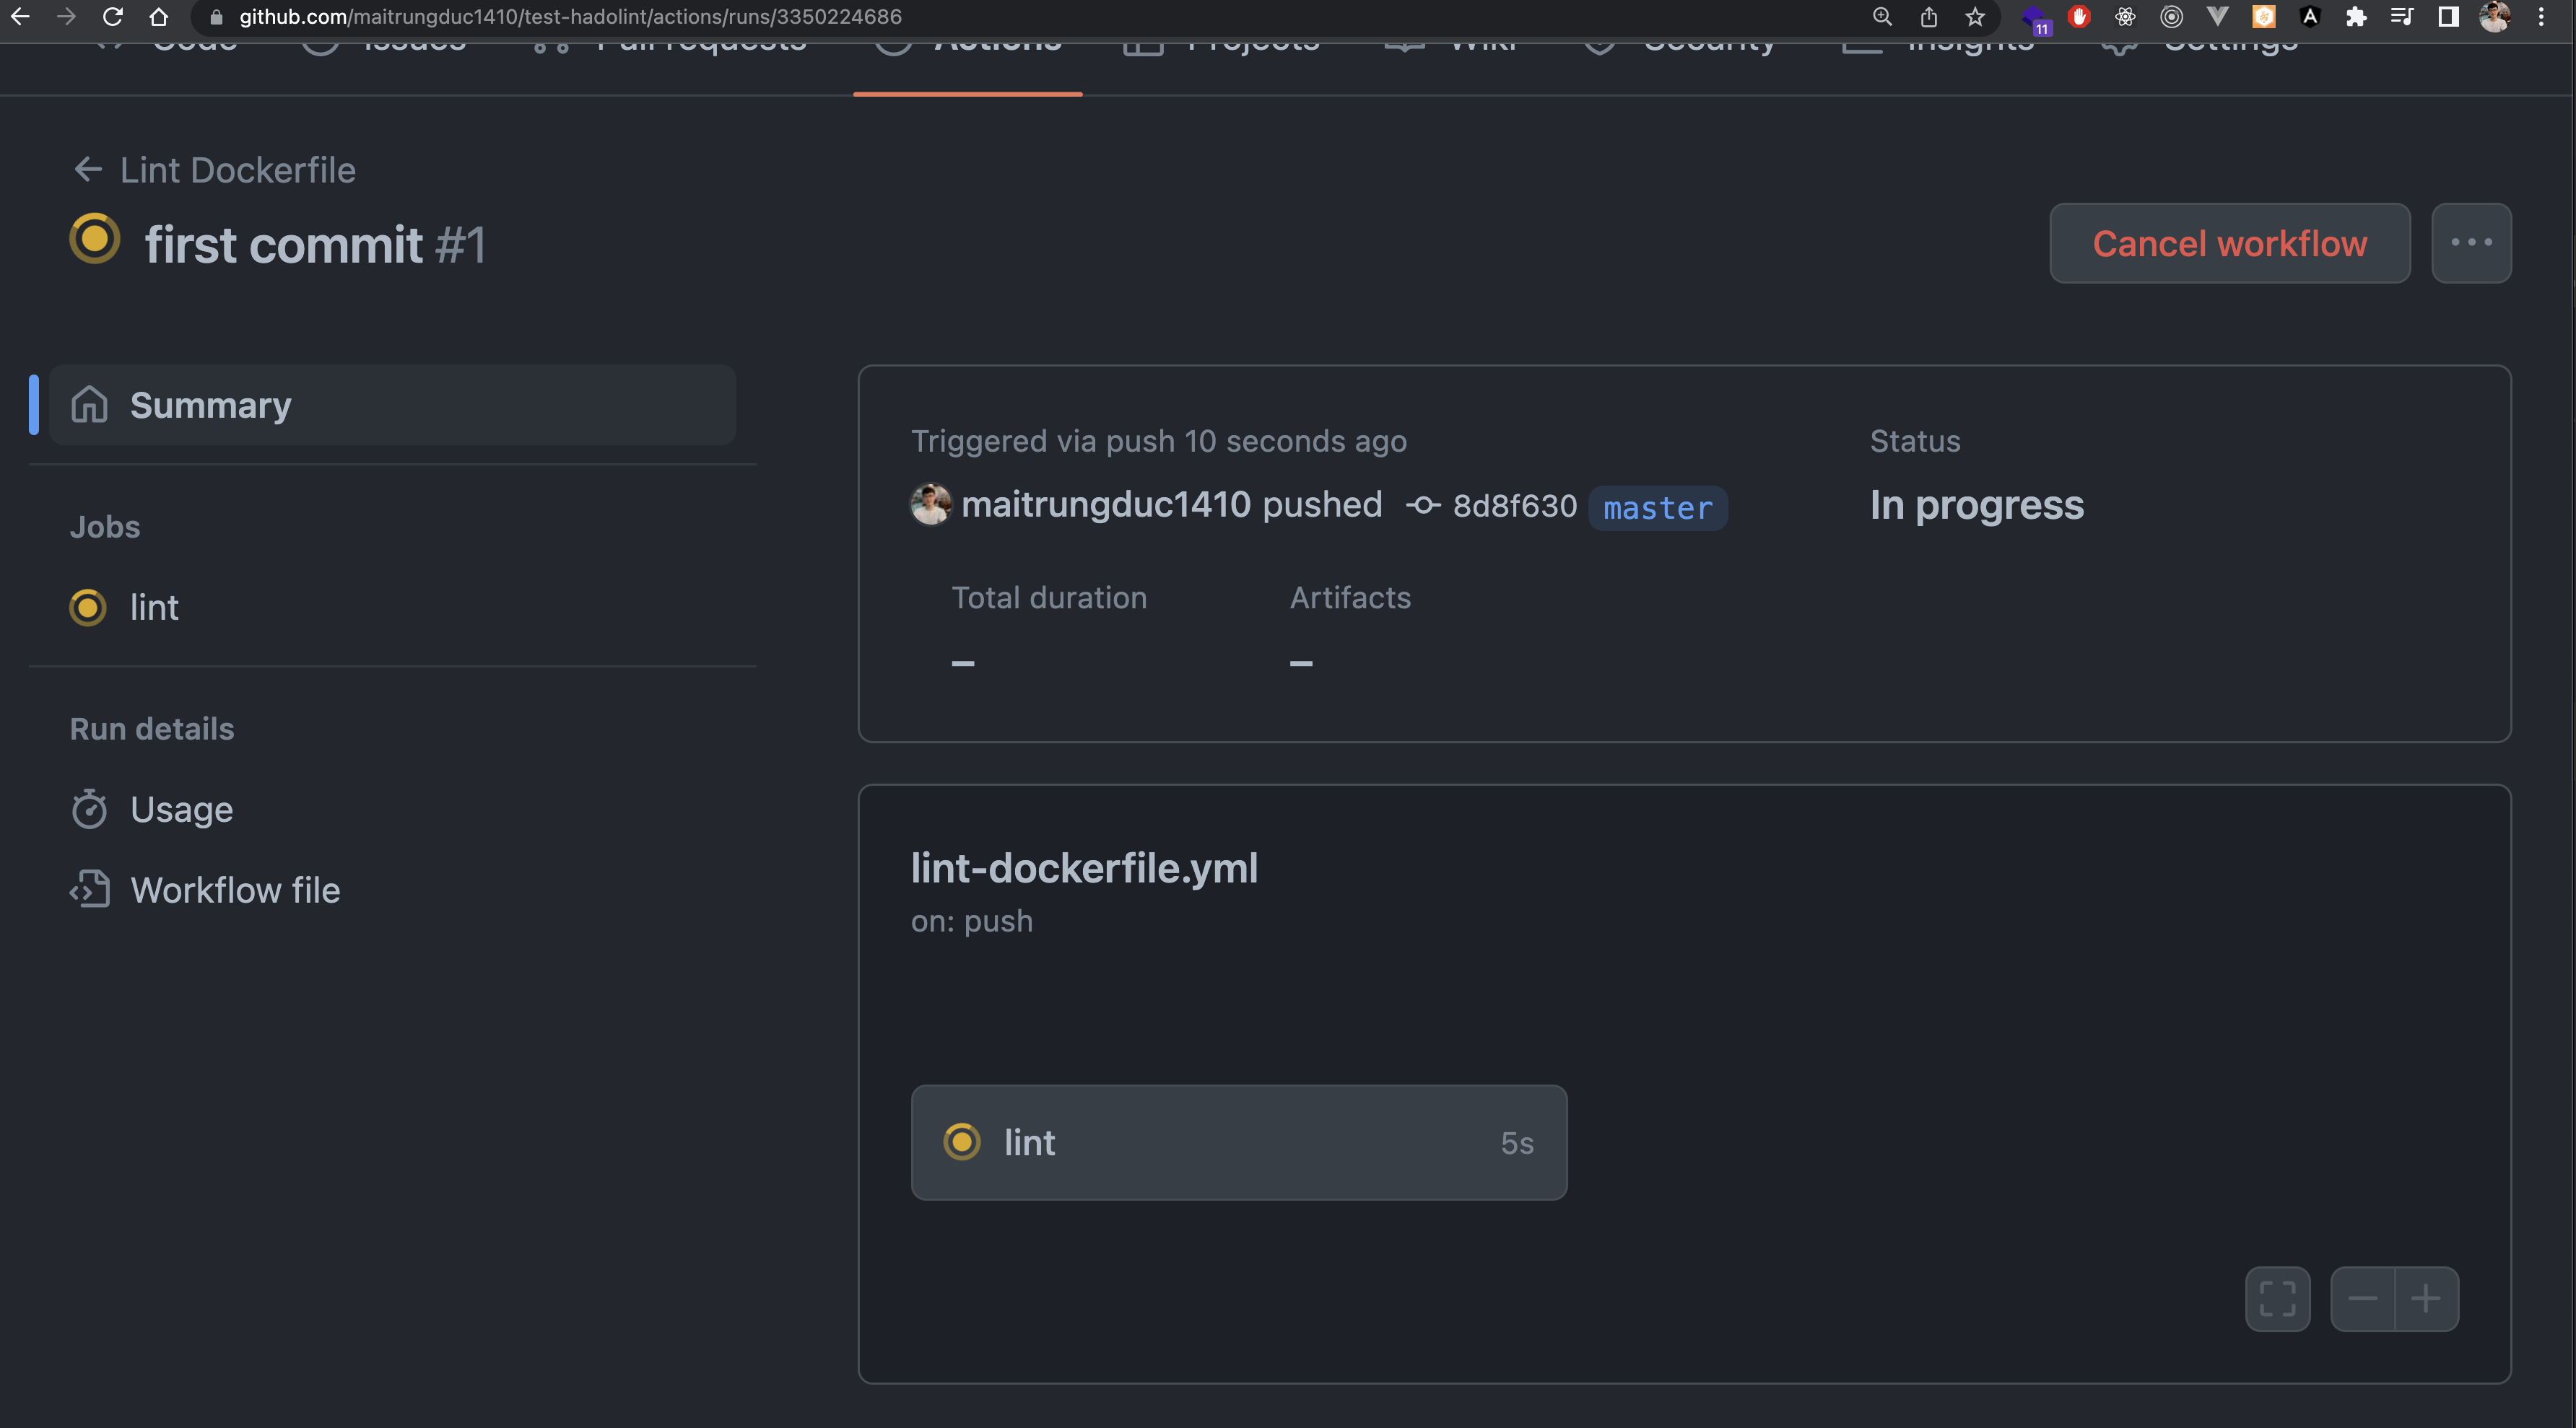
Task: Cancel the running workflow
Action: [x=2229, y=243]
